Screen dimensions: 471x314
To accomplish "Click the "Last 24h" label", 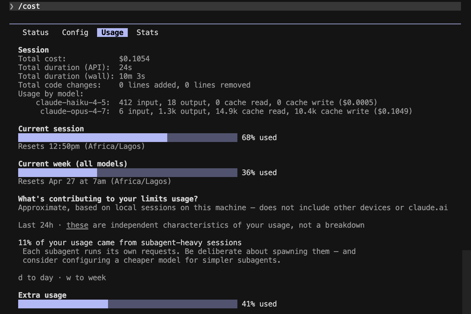I will pyautogui.click(x=36, y=225).
